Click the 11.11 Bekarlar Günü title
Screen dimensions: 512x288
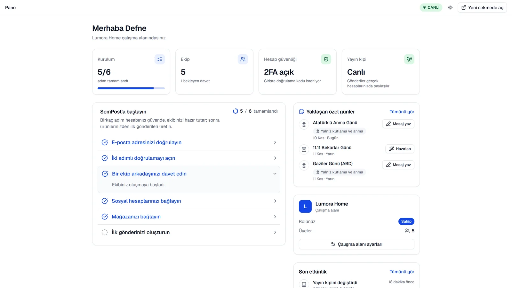[x=332, y=148]
